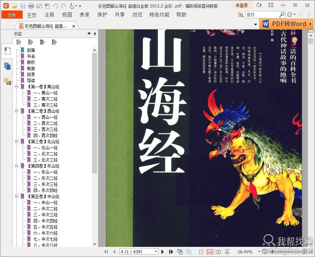Switch to the 视图 ribbon tab
Screen dimensions: 315x257
click(x=67, y=15)
